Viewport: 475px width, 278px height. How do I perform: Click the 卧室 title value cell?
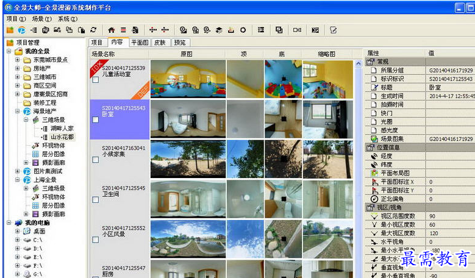pos(450,88)
